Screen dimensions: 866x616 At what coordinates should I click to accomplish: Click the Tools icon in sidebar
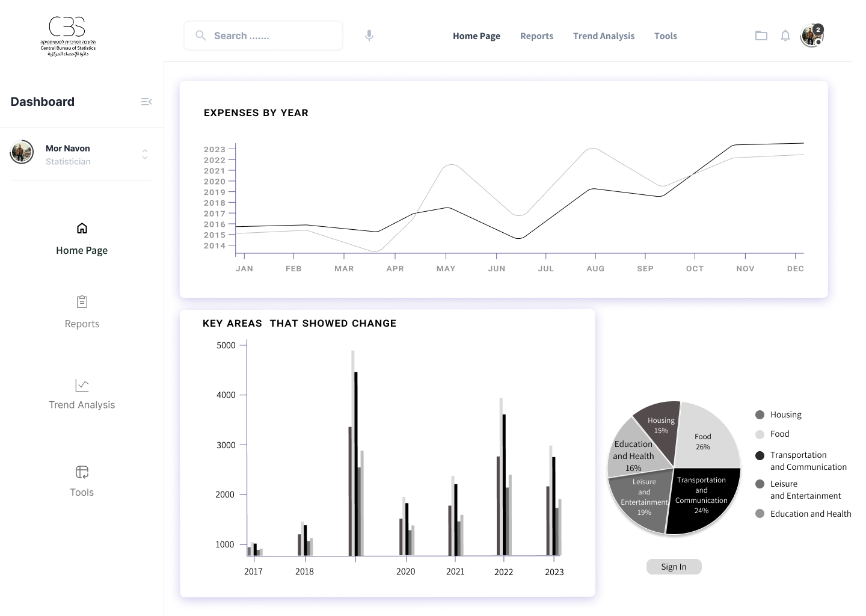coord(82,472)
